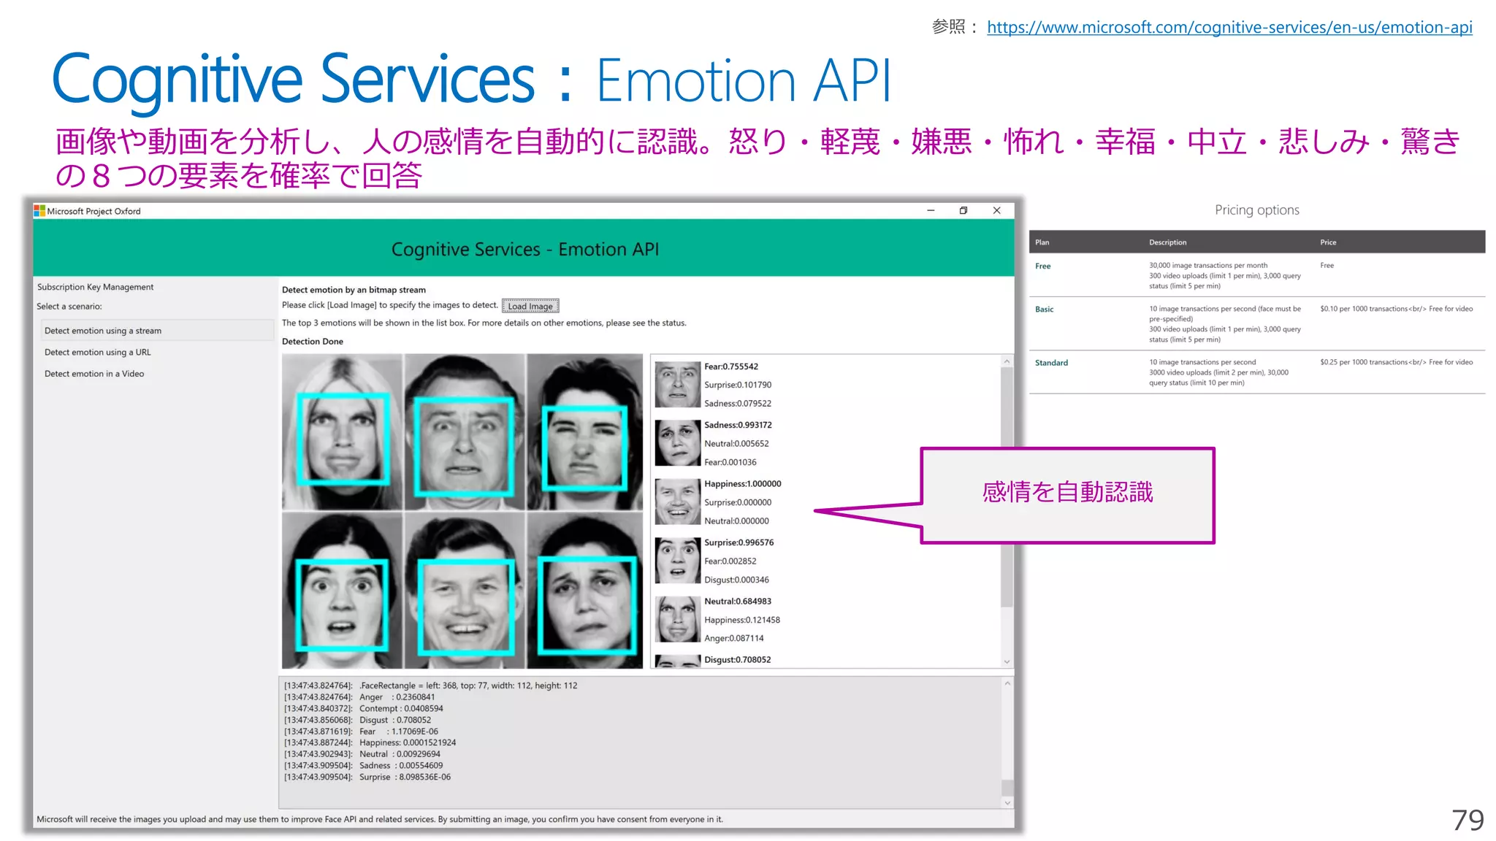This screenshot has width=1496, height=841.
Task: Click the Price column header
Action: pos(1328,242)
